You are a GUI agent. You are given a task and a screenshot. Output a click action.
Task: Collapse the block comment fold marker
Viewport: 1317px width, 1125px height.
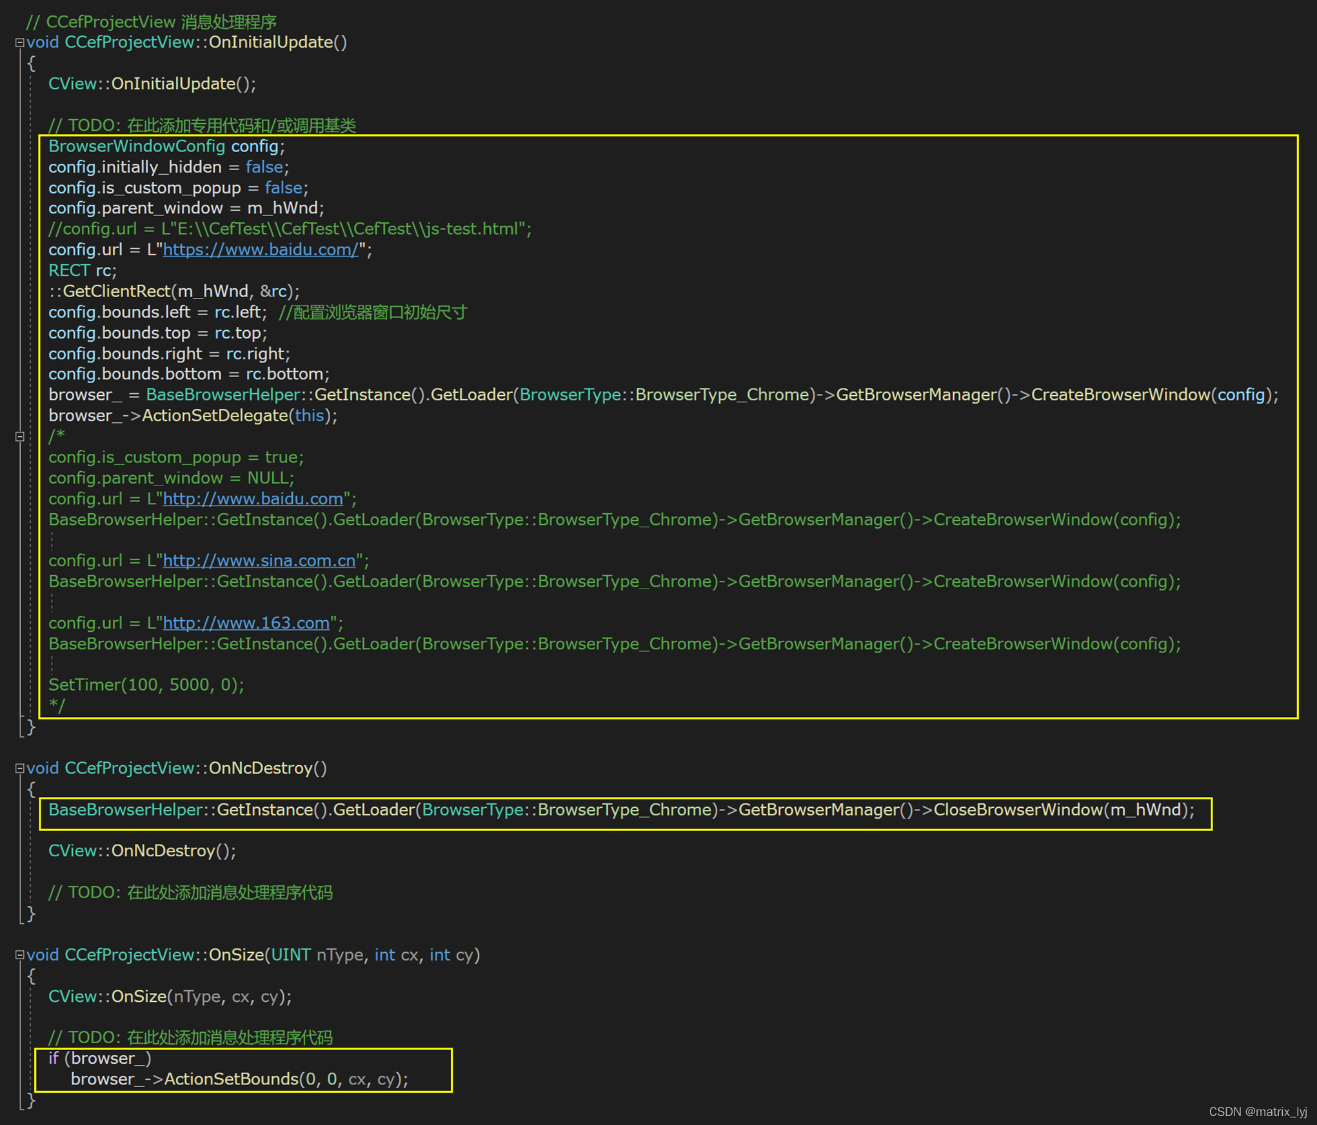[20, 436]
